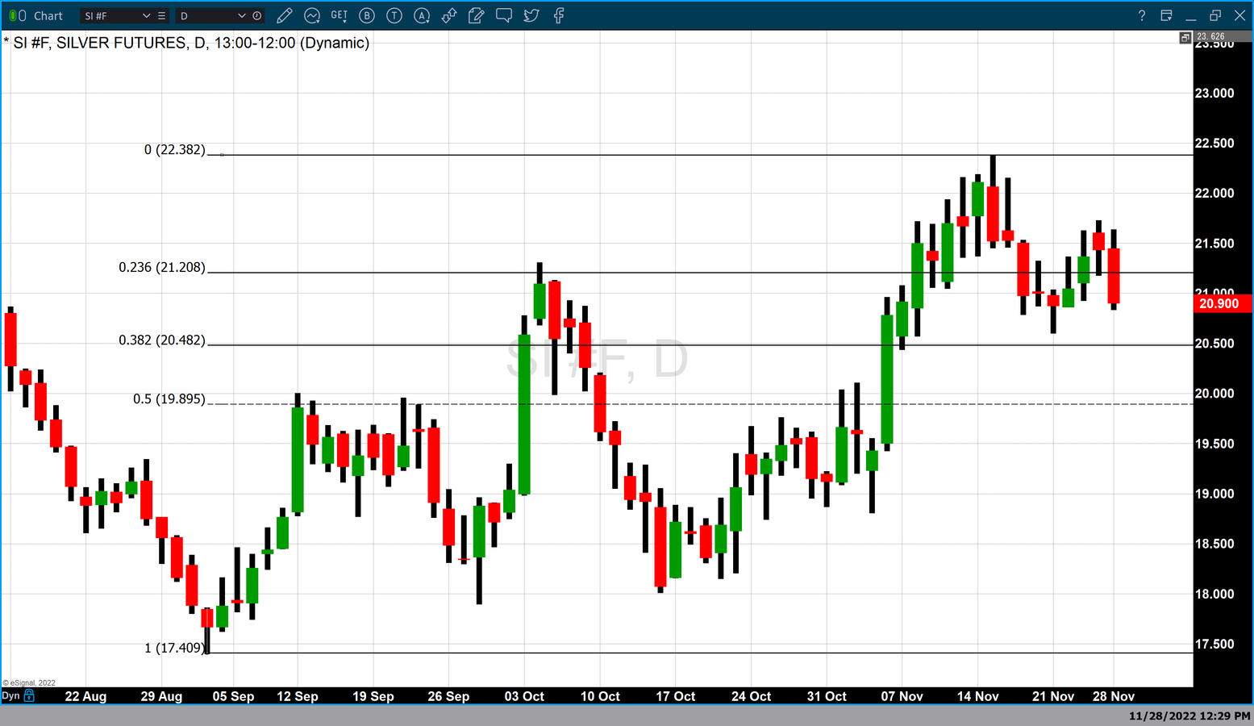
Task: Share chart via Facebook icon
Action: point(559,15)
